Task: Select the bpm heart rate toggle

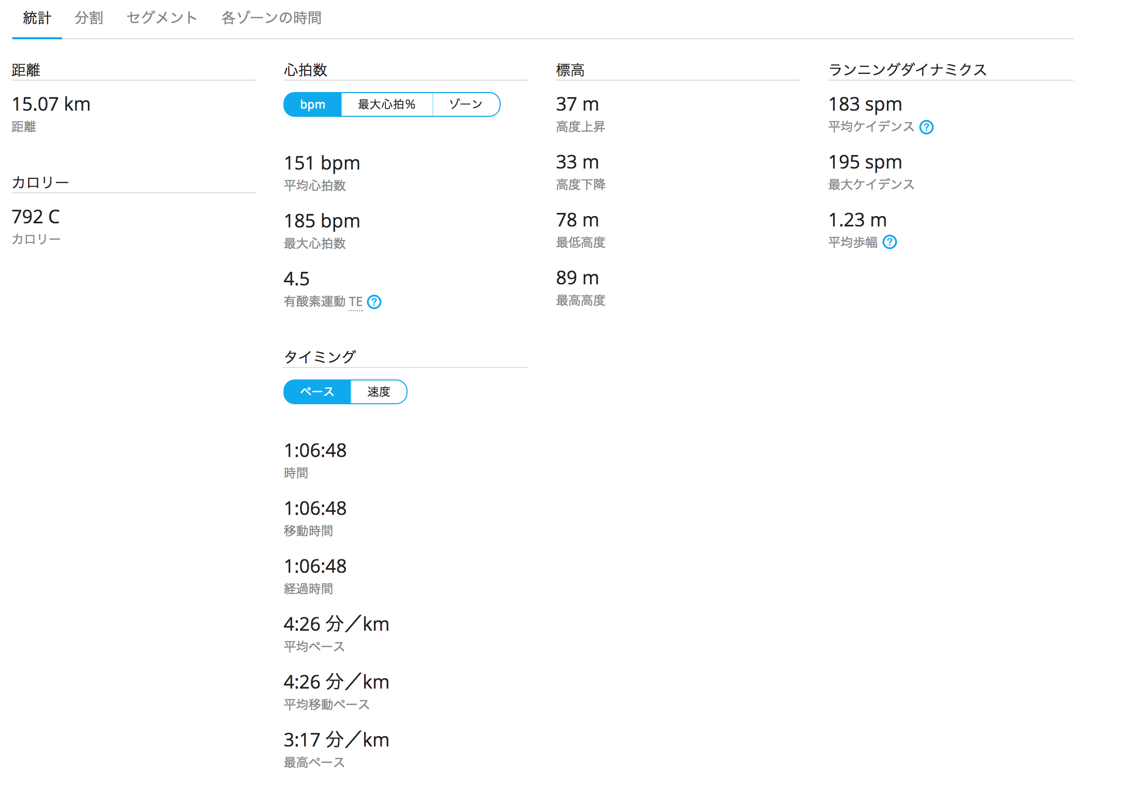Action: point(312,104)
